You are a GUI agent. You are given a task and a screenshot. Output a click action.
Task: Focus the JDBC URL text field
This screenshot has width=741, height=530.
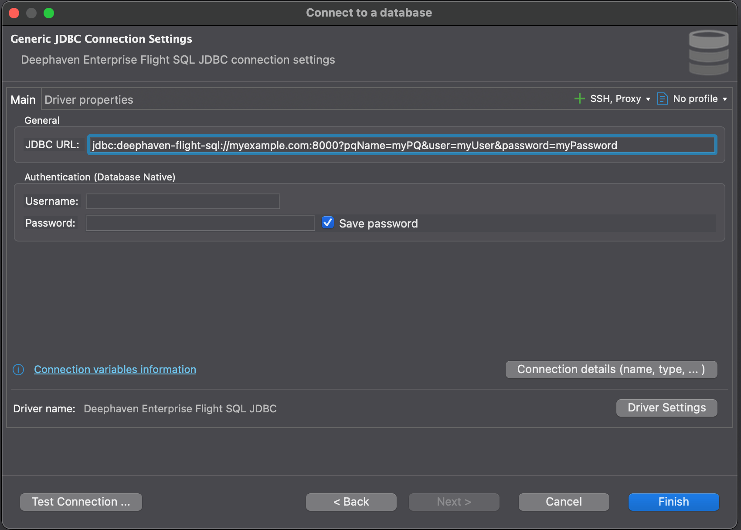(x=401, y=145)
